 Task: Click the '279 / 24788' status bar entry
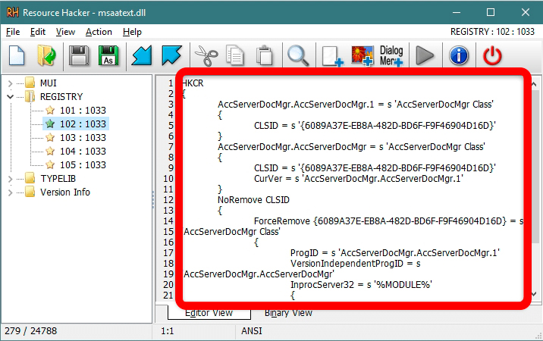(x=30, y=331)
